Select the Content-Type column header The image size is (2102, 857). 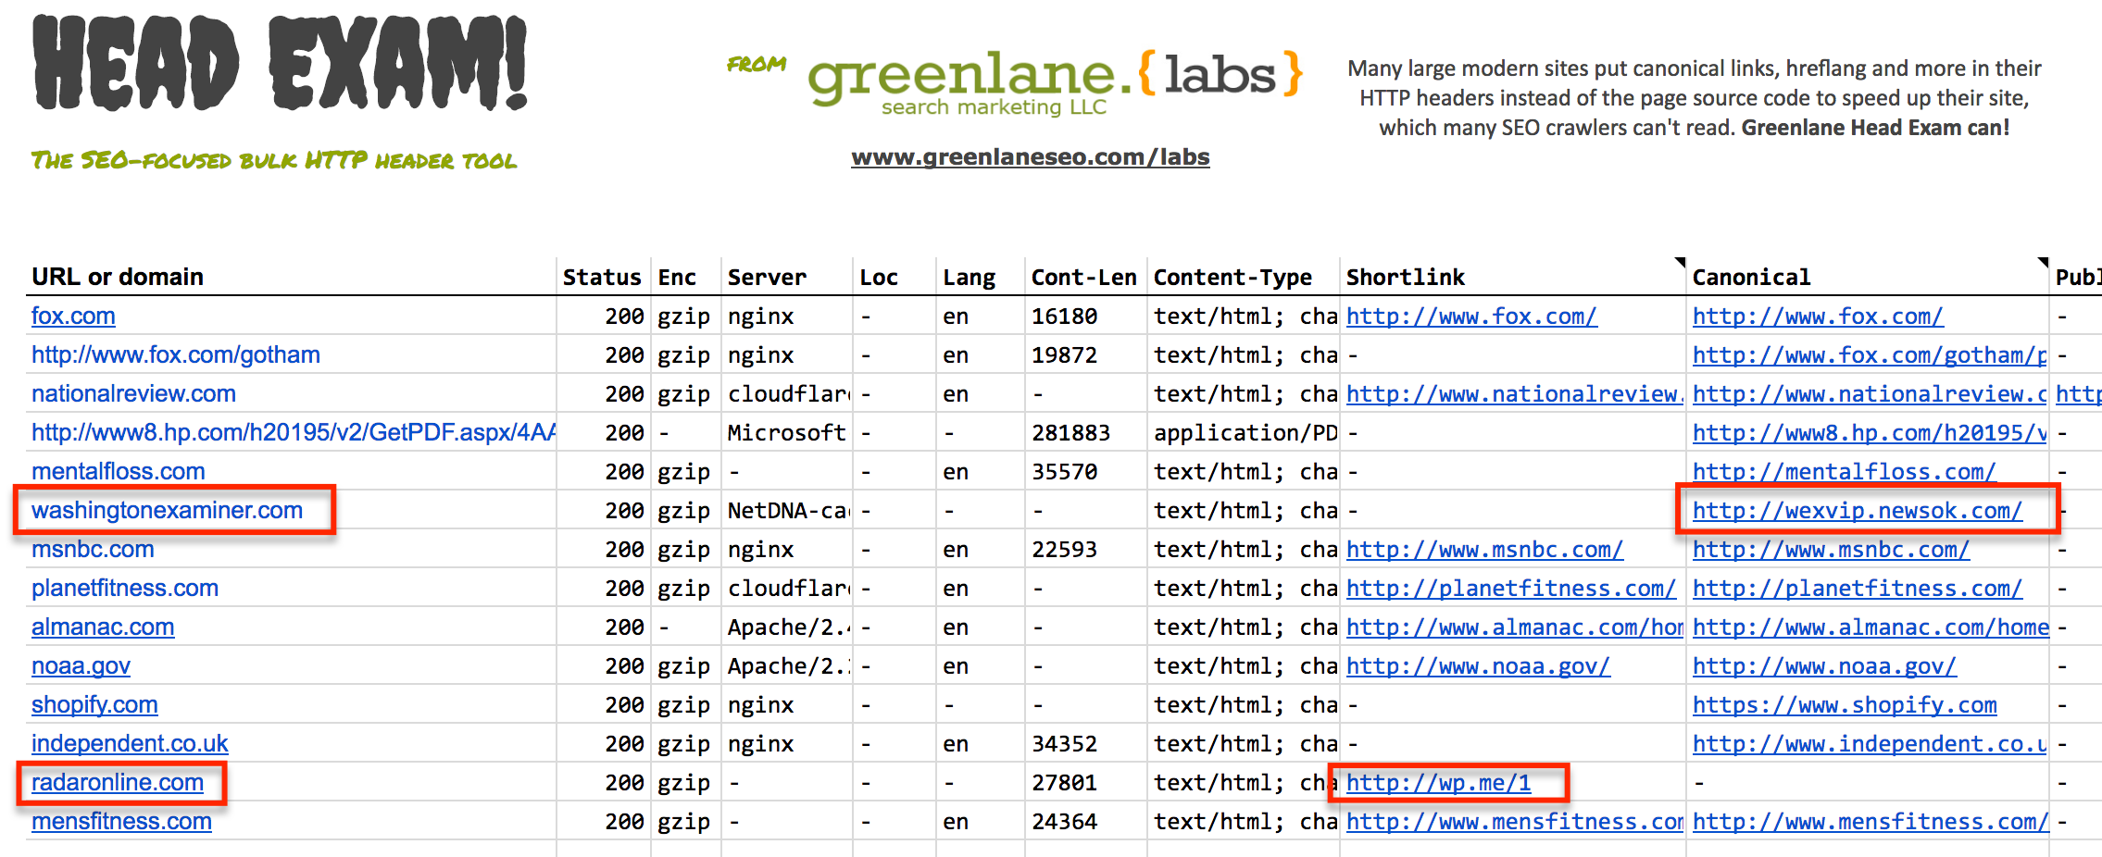(x=1232, y=277)
